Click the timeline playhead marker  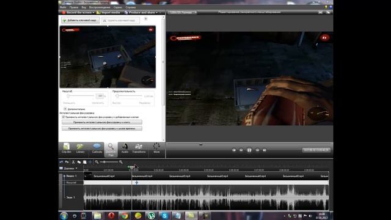click(x=131, y=167)
